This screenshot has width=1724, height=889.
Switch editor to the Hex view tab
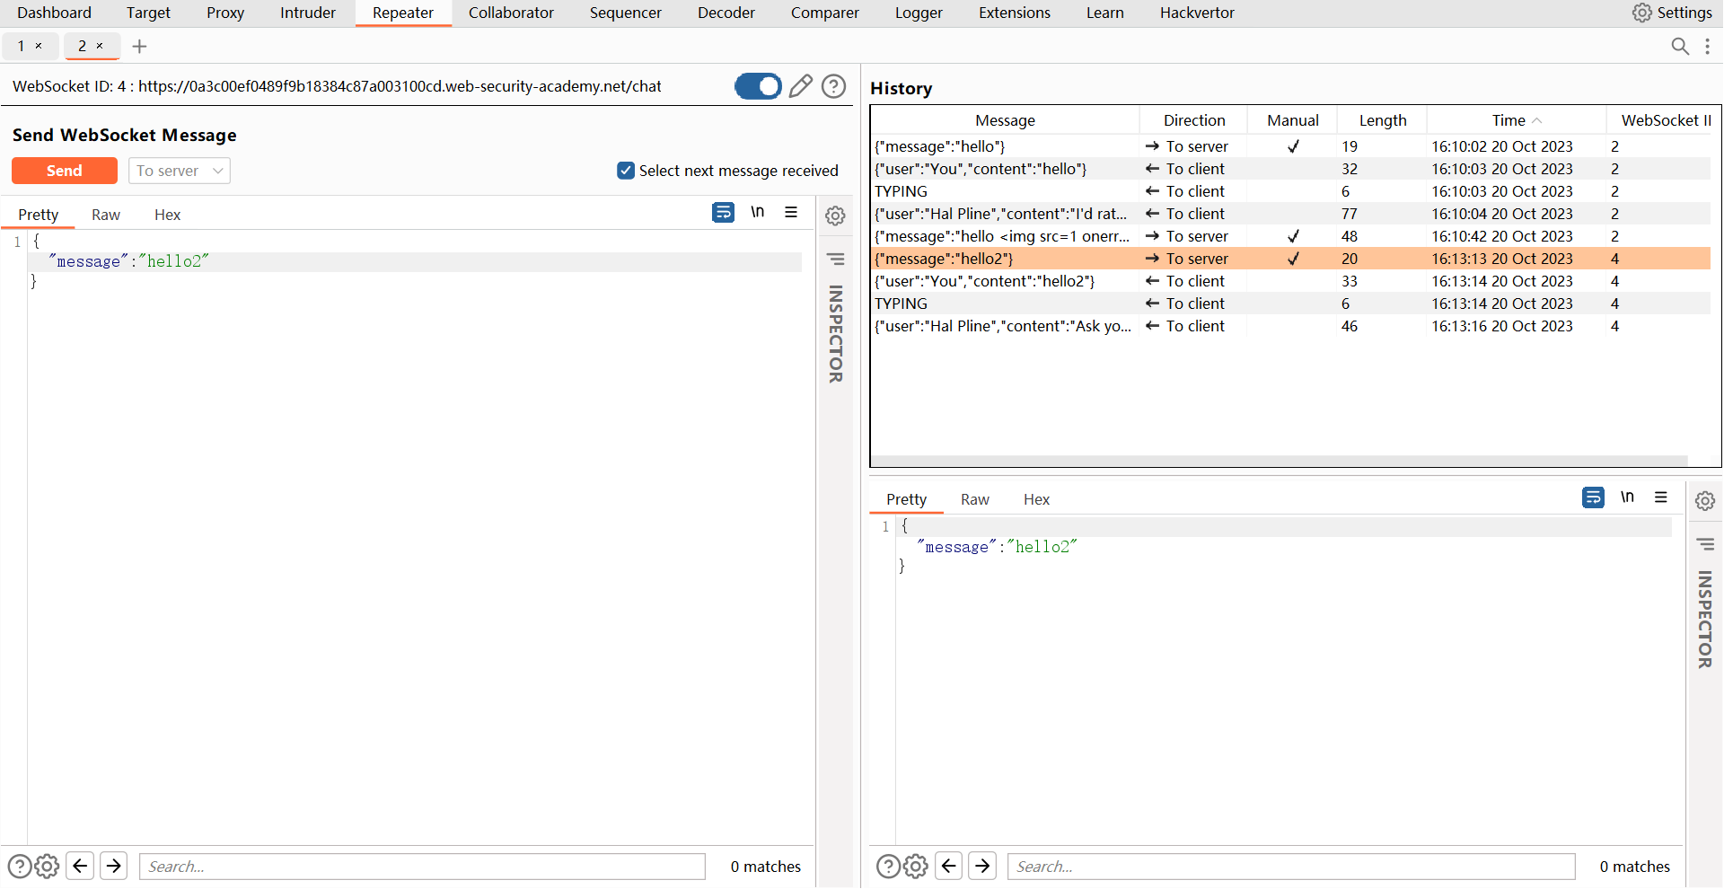167,215
